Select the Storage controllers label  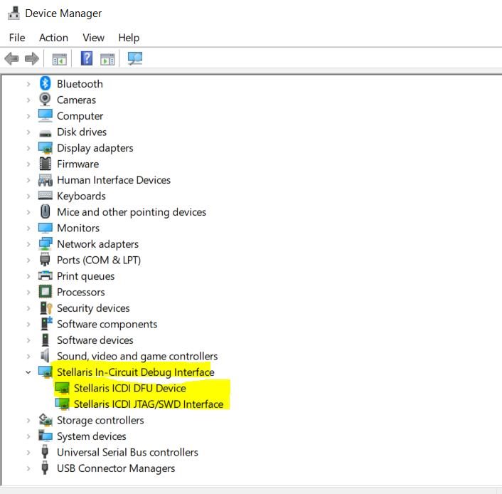click(x=100, y=420)
